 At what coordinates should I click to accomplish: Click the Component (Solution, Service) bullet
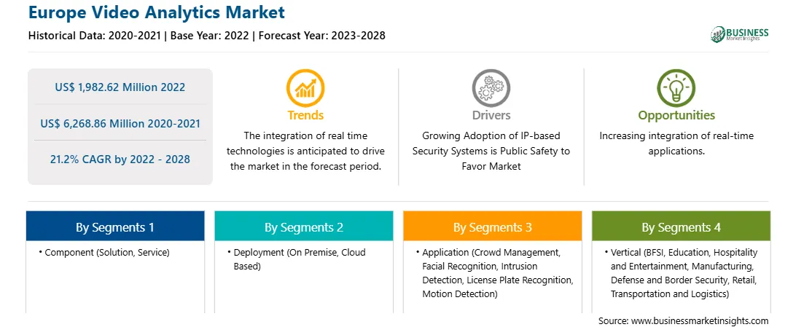(104, 252)
